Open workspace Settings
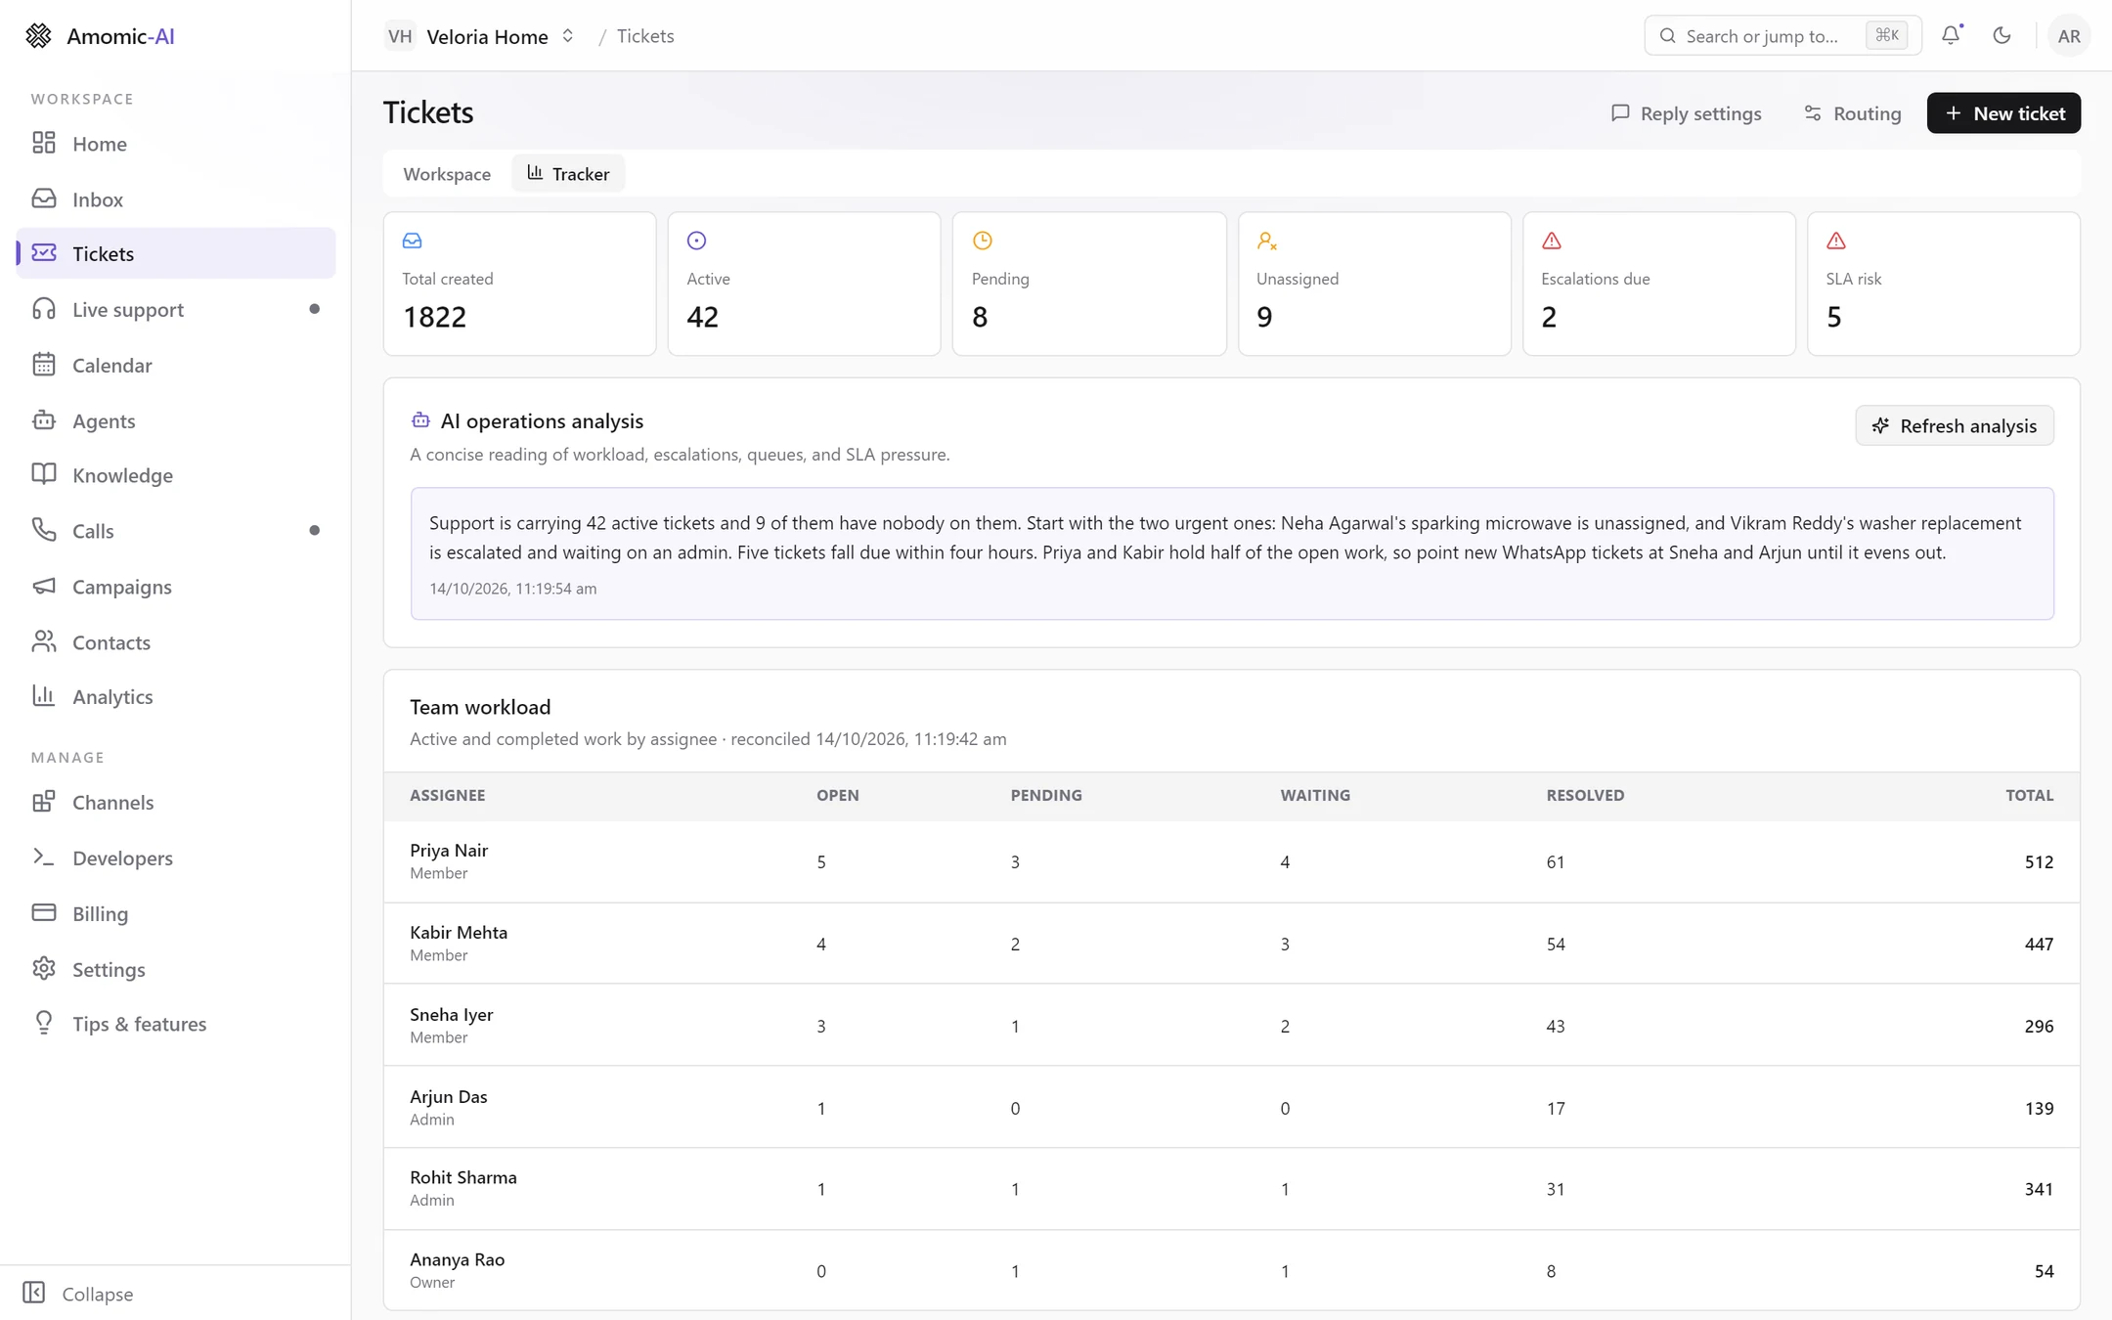Image resolution: width=2112 pixels, height=1320 pixels. [x=176, y=969]
